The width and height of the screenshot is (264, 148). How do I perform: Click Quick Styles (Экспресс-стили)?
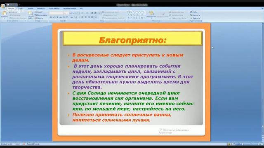tap(163, 15)
